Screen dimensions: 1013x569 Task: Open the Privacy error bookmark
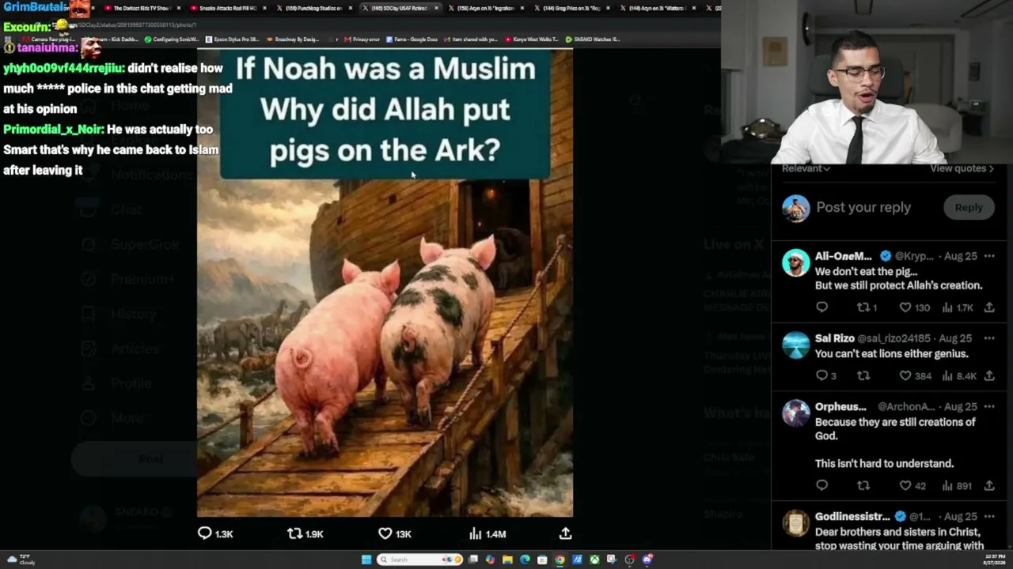(x=362, y=39)
